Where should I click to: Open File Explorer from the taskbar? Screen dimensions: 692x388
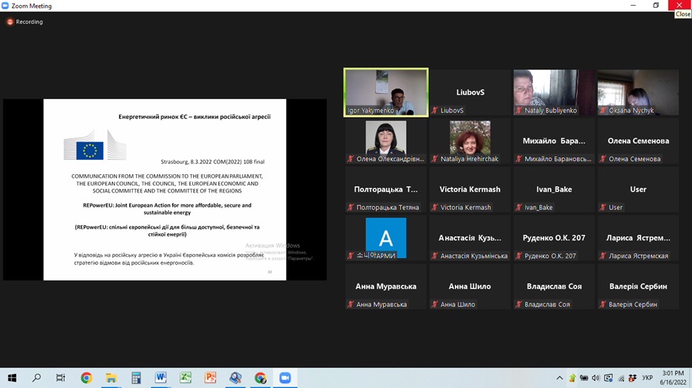coord(111,378)
